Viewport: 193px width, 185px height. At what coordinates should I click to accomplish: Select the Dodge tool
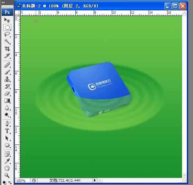[x=7, y=115]
